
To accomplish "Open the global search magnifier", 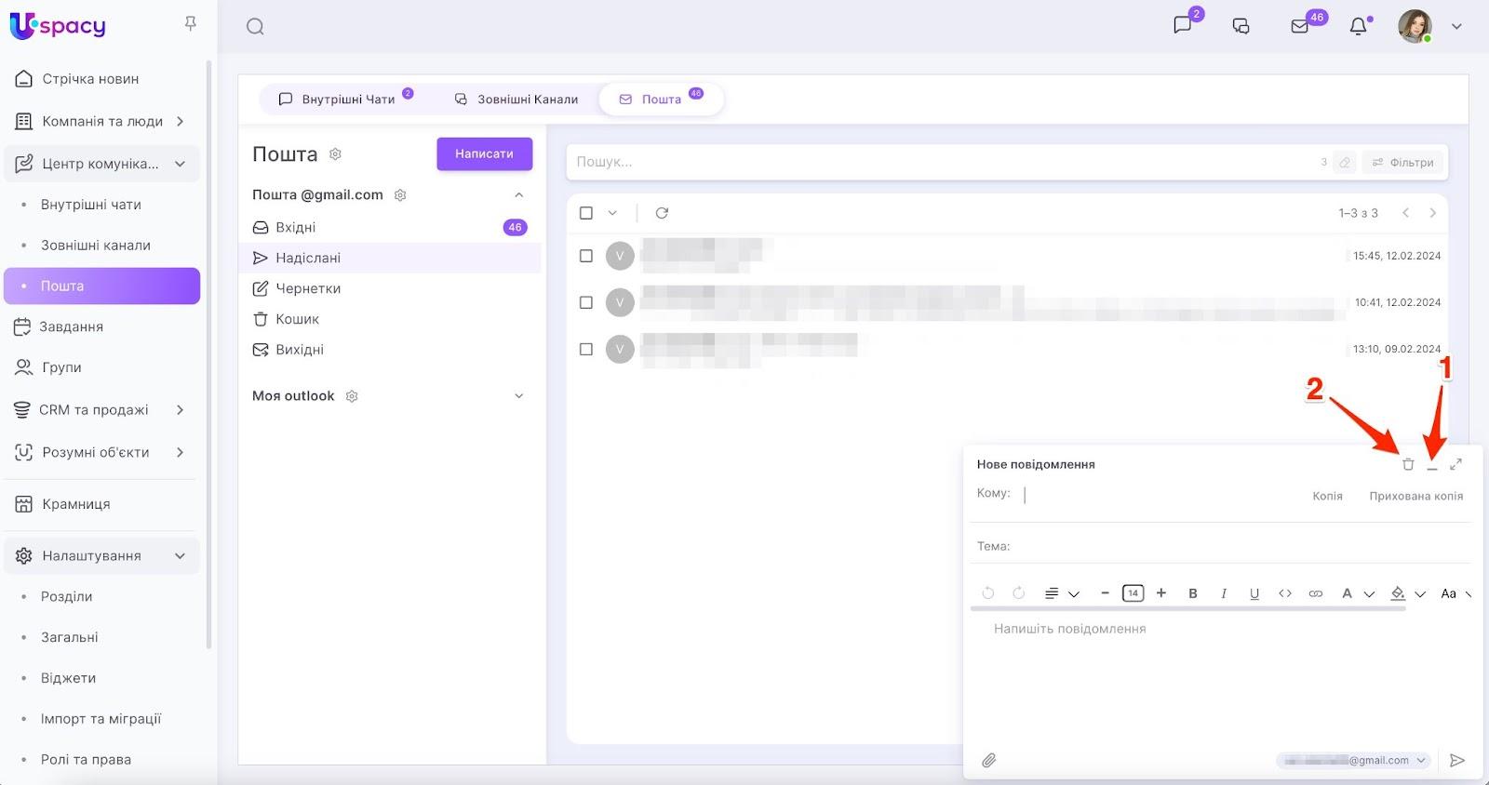I will (255, 27).
